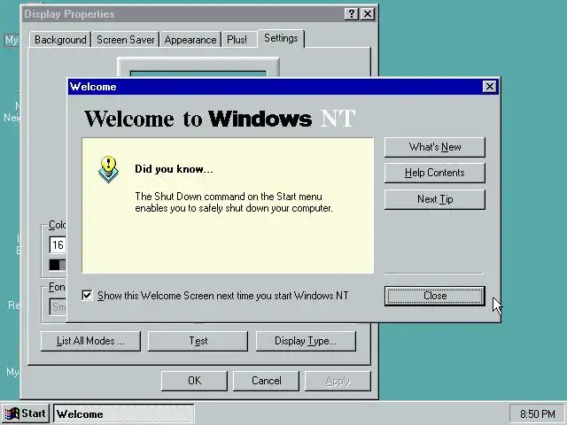Click the Welcome to Windows NT heading
Image resolution: width=567 pixels, height=425 pixels.
click(220, 118)
